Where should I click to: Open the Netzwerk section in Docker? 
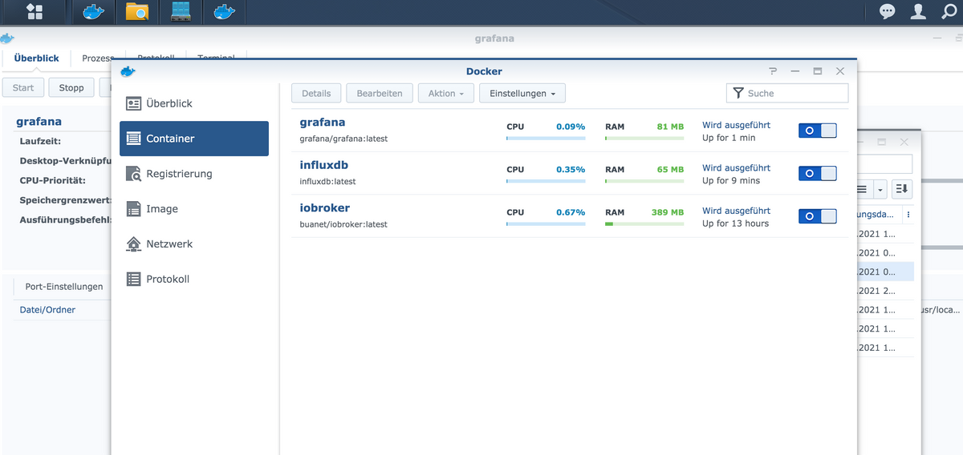tap(194, 244)
